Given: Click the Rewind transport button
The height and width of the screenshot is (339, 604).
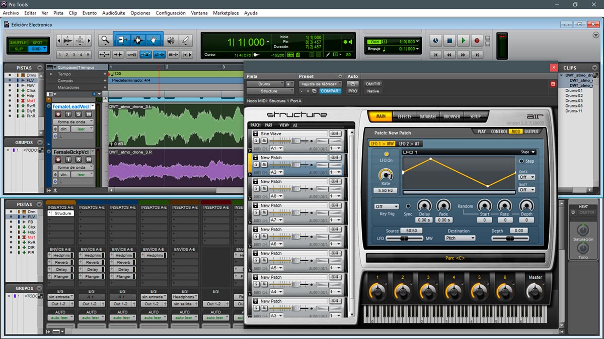Looking at the screenshot, I should coord(449,54).
